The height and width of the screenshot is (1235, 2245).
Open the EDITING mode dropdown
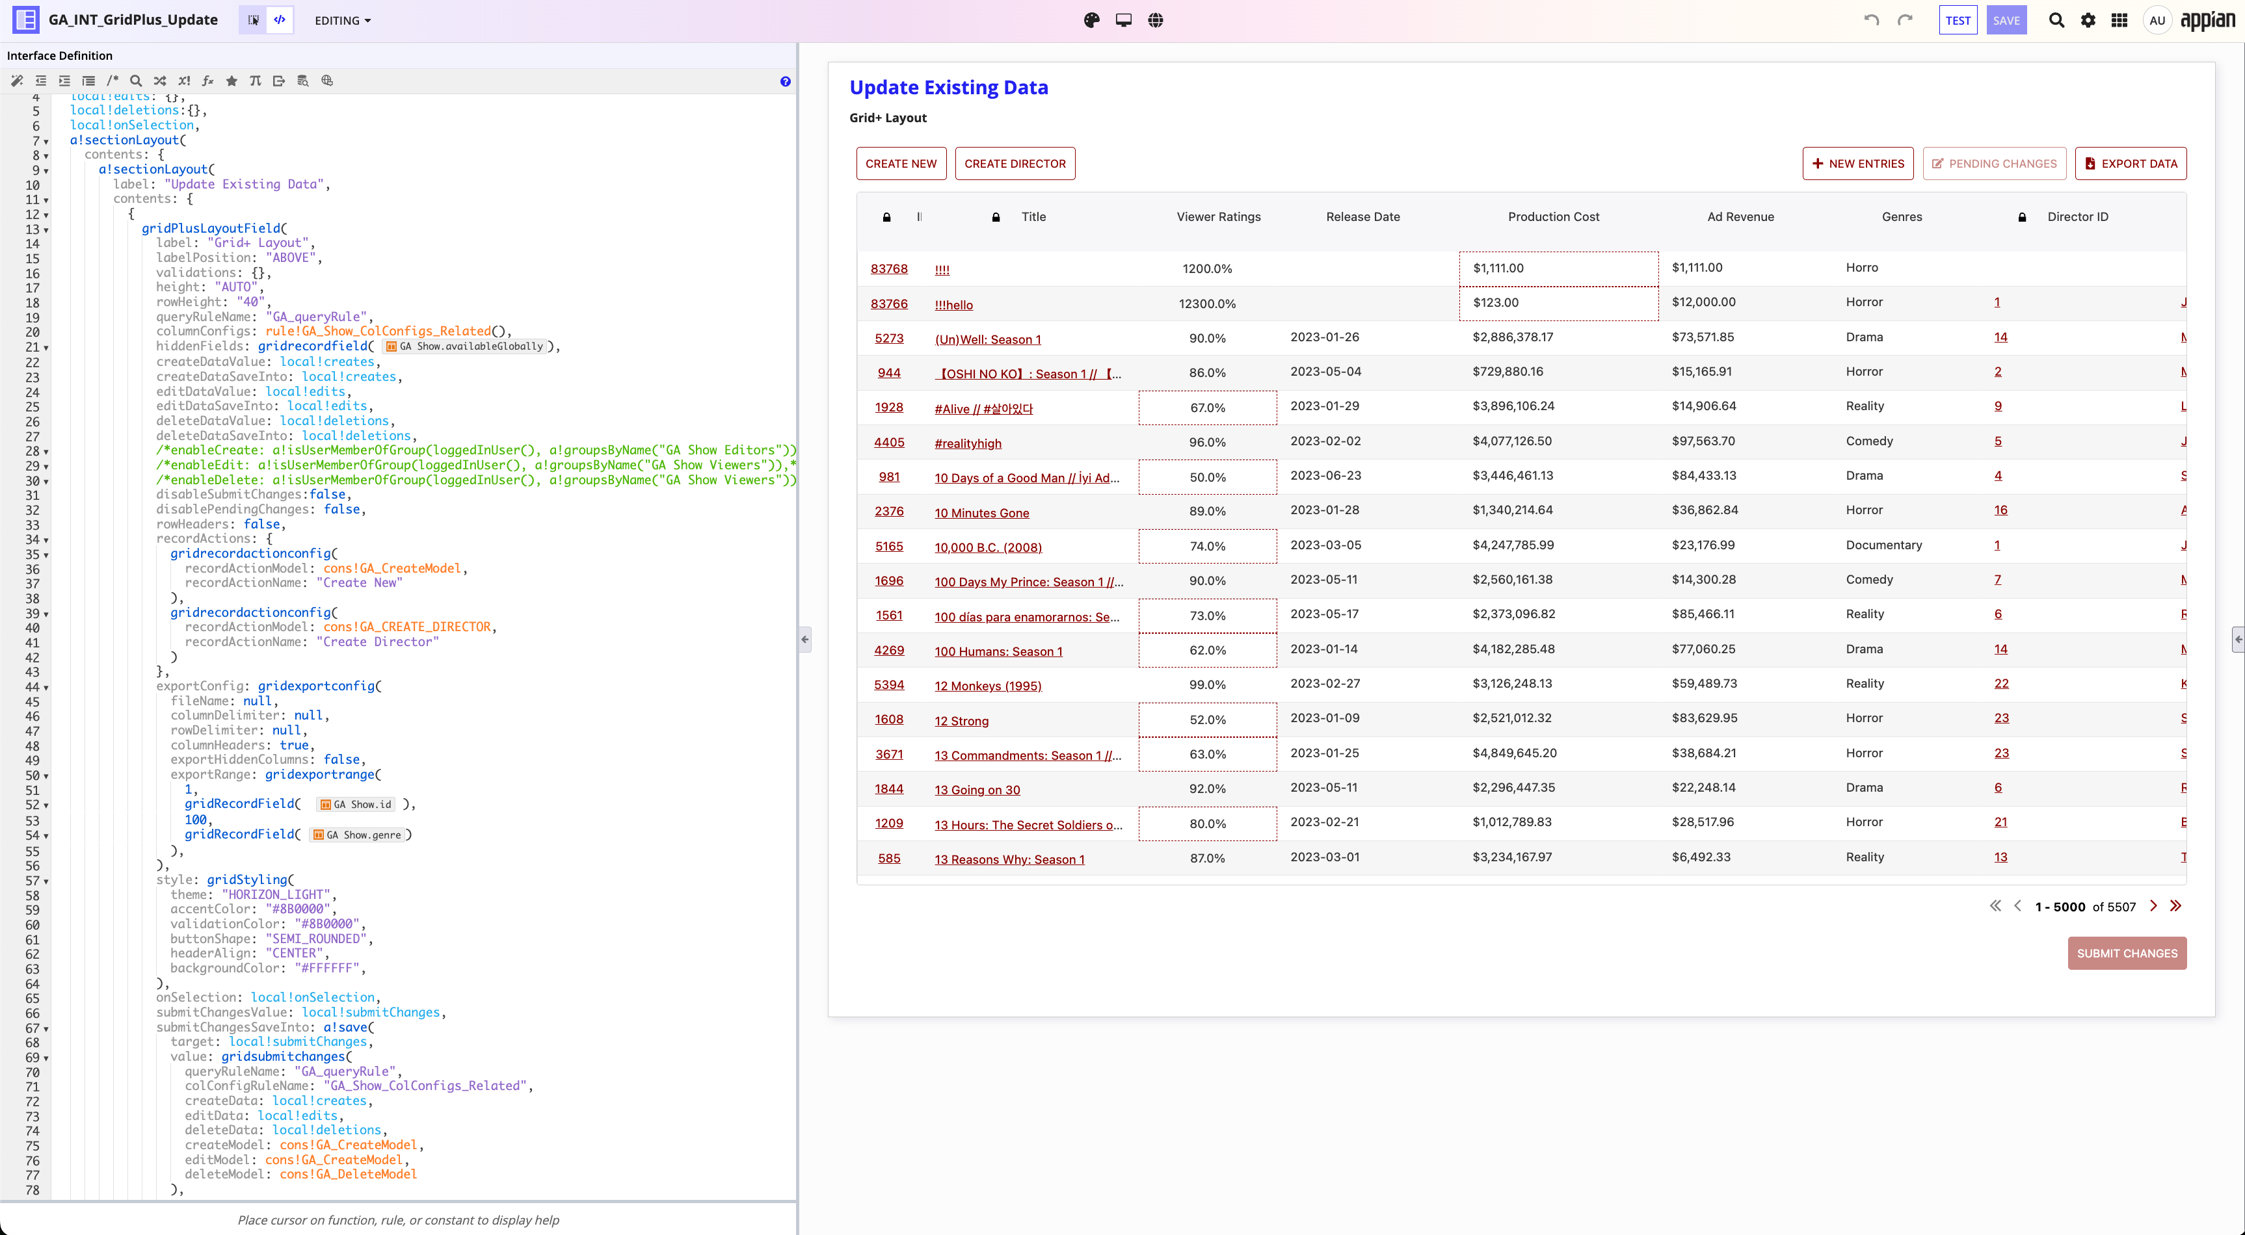[x=343, y=20]
